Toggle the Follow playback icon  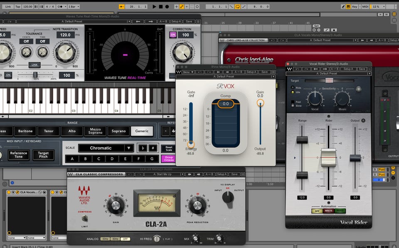click(x=122, y=7)
